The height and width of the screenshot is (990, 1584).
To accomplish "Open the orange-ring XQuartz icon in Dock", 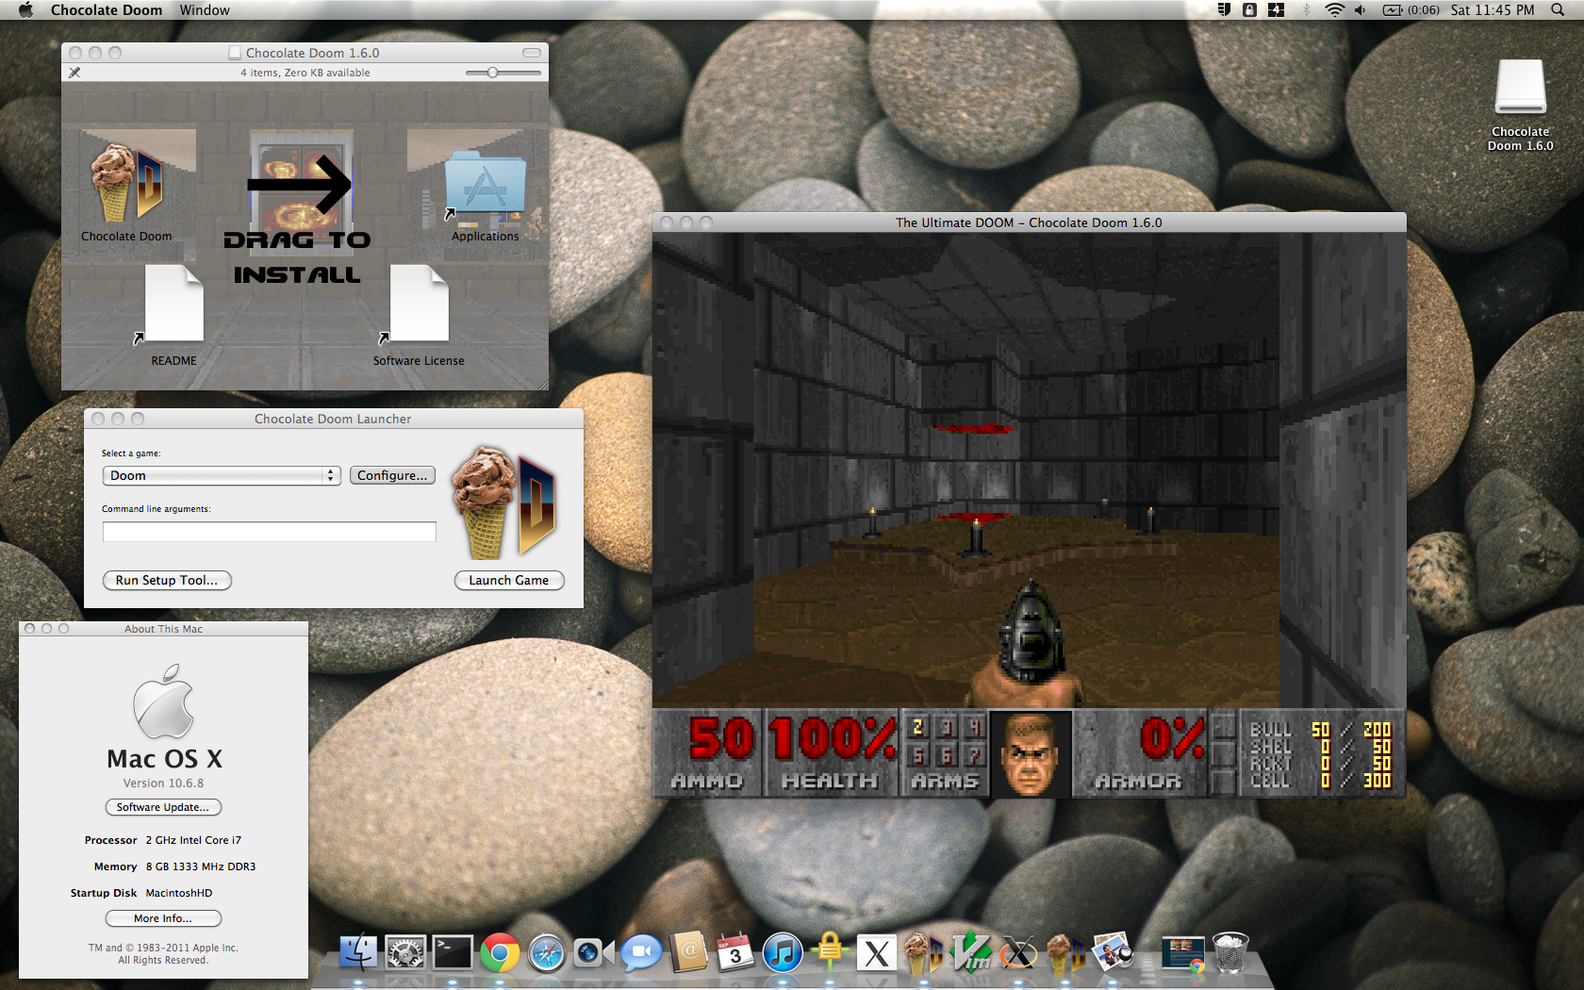I will point(1019,954).
